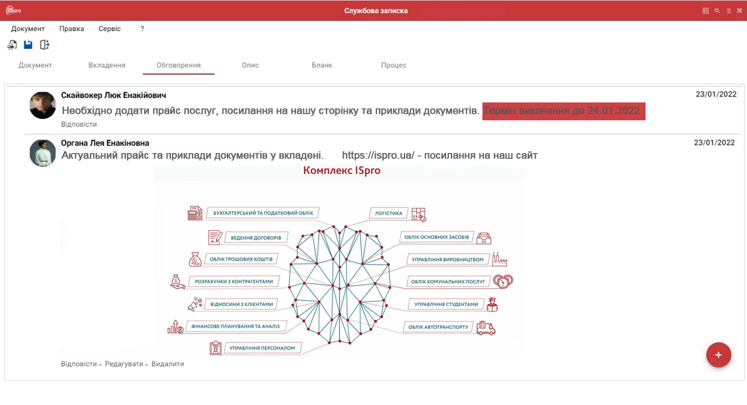The image size is (747, 405).
Task: Open the grid/calculator icon in title bar
Action: [705, 11]
